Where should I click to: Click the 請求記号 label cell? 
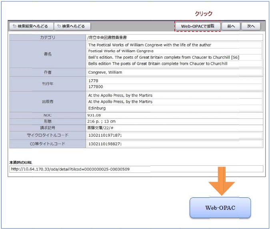pyautogui.click(x=48, y=128)
